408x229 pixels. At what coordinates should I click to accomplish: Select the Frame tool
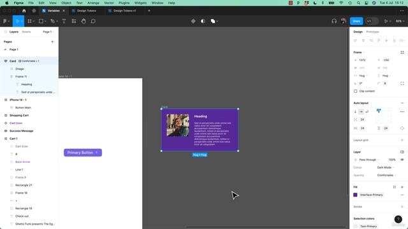tap(29, 21)
